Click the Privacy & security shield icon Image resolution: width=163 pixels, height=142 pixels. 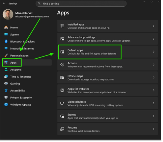pos(6,98)
